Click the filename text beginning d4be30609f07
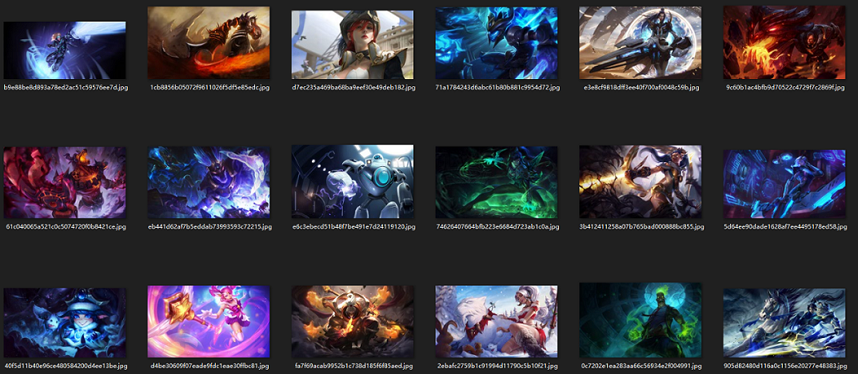 (x=210, y=366)
